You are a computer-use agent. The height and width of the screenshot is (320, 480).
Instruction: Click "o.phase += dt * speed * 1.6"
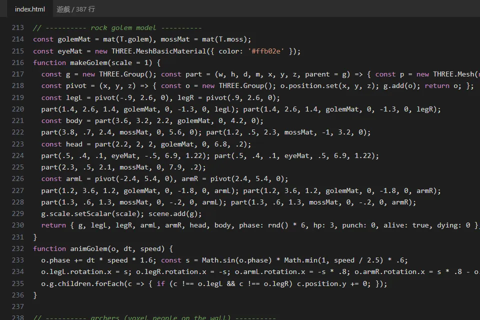(x=98, y=260)
